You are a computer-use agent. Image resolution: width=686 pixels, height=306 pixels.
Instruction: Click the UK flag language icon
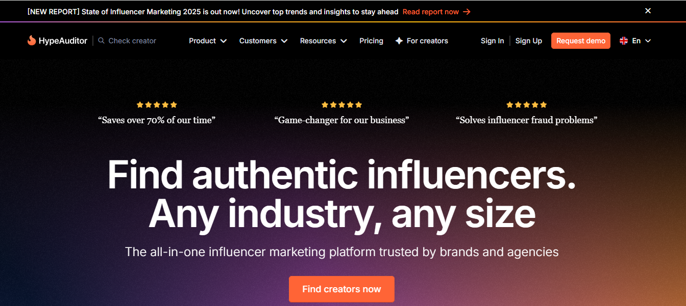[624, 41]
